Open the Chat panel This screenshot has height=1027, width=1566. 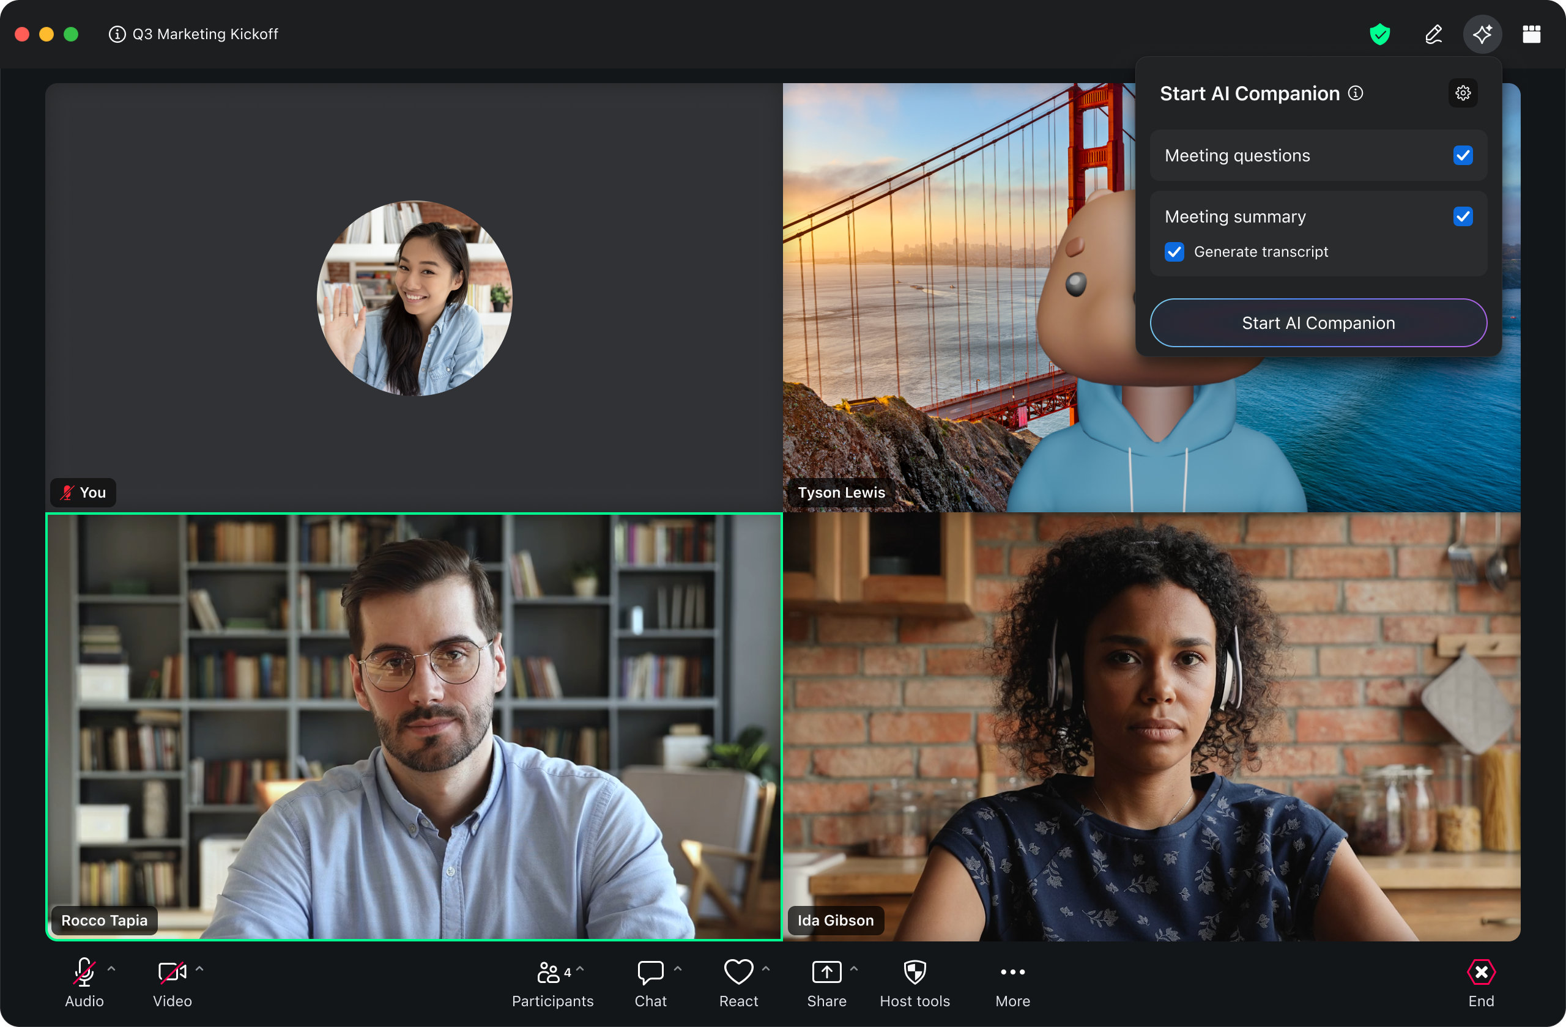650,972
